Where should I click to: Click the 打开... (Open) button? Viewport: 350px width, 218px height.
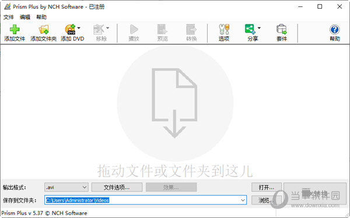tap(267, 187)
